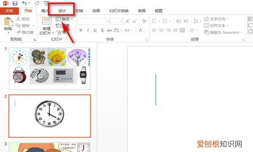Align text right

168,30
